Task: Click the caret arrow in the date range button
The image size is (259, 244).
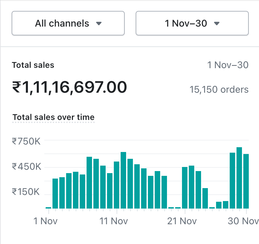Action: pyautogui.click(x=216, y=24)
